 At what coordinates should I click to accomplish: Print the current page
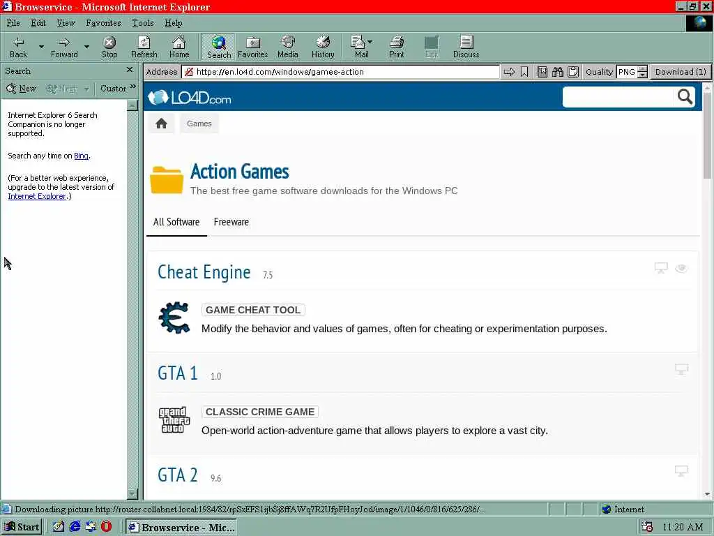[x=397, y=47]
